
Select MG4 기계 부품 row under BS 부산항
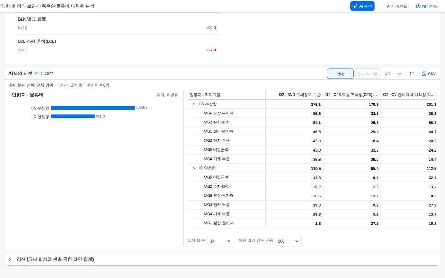[x=312, y=159]
